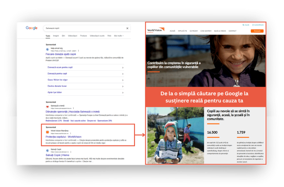The image size is (284, 187).
Task: Open the CE FACEM menu item
Action: click(x=194, y=31)
